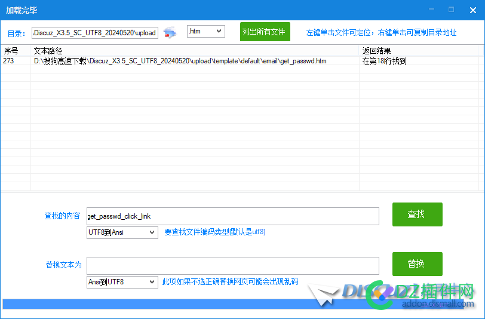Click the 查找的内容 label

click(x=63, y=216)
